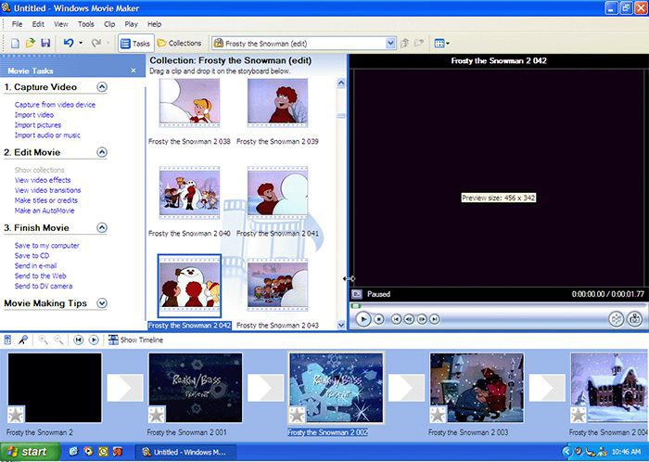Undo the last action

(x=69, y=43)
